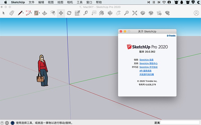Click the 专利号 6,628,279 text
Image resolution: width=201 pixels, height=125 pixels.
pyautogui.click(x=147, y=84)
